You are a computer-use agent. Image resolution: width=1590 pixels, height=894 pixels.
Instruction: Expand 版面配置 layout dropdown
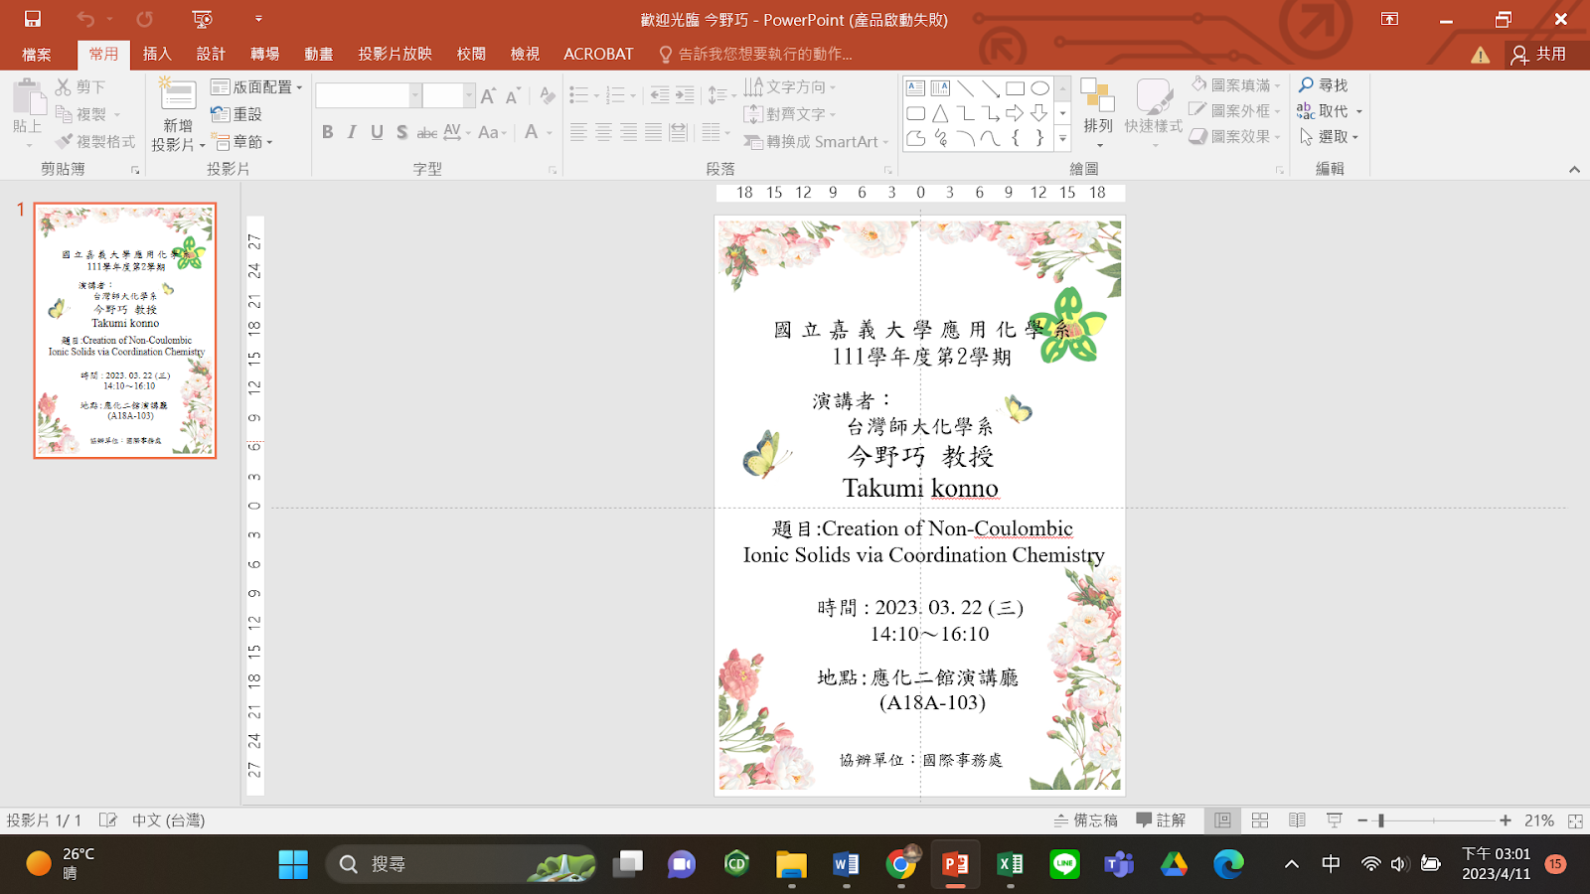(x=256, y=87)
